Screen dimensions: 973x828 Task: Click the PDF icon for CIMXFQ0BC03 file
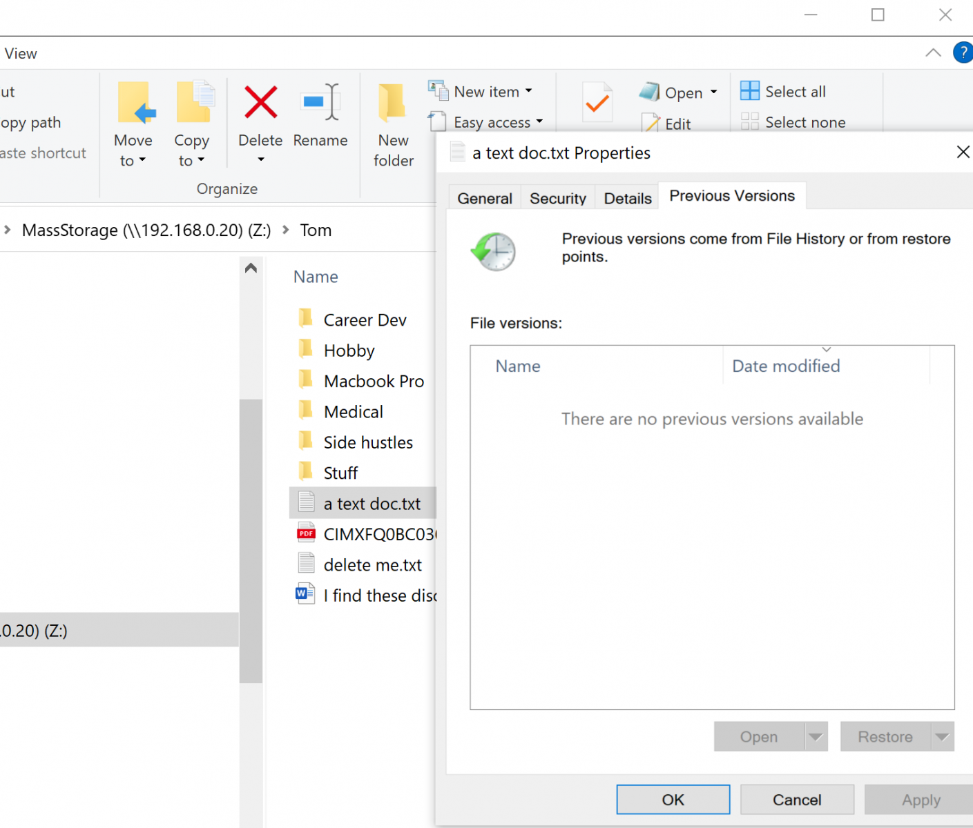click(306, 533)
